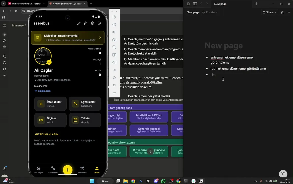The width and height of the screenshot is (293, 184).
Task: Click the scroll-down arrow button in Claude chat
Action: tap(150, 152)
